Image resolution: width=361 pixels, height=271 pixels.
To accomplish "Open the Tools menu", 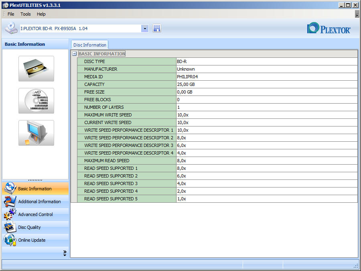I will point(25,14).
